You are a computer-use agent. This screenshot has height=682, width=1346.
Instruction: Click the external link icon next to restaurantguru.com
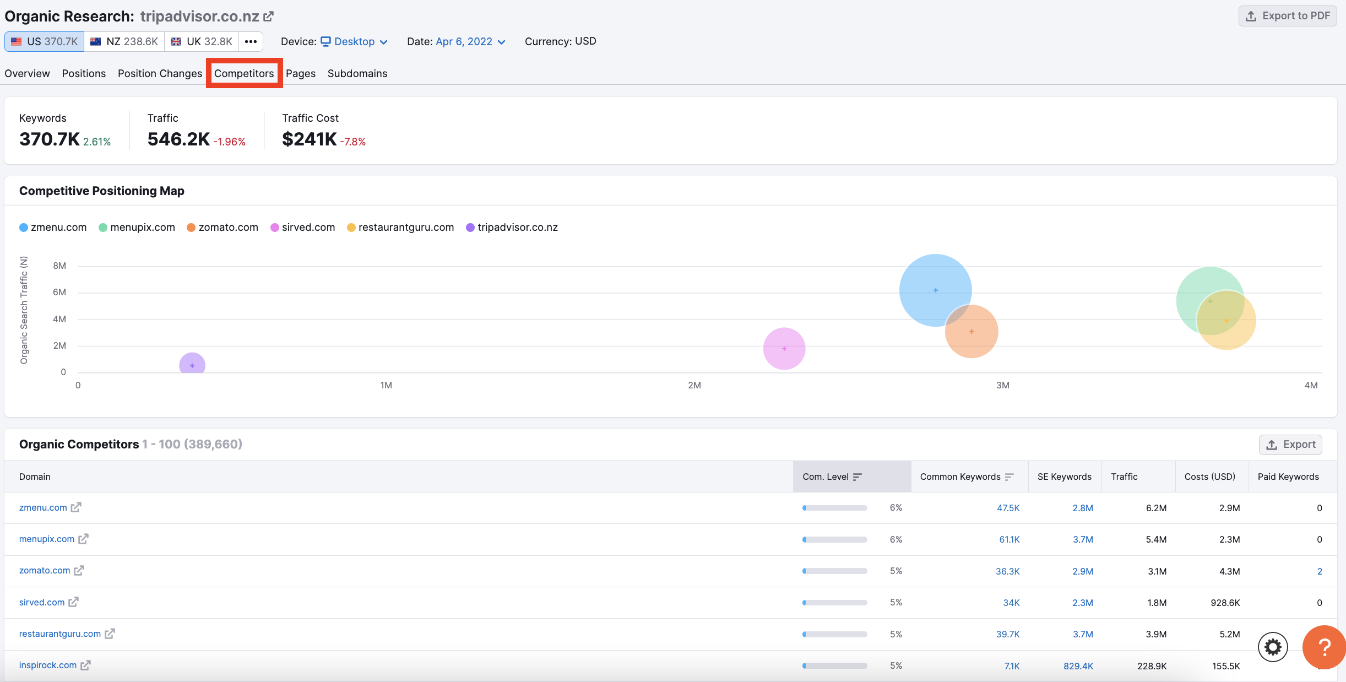pos(110,634)
